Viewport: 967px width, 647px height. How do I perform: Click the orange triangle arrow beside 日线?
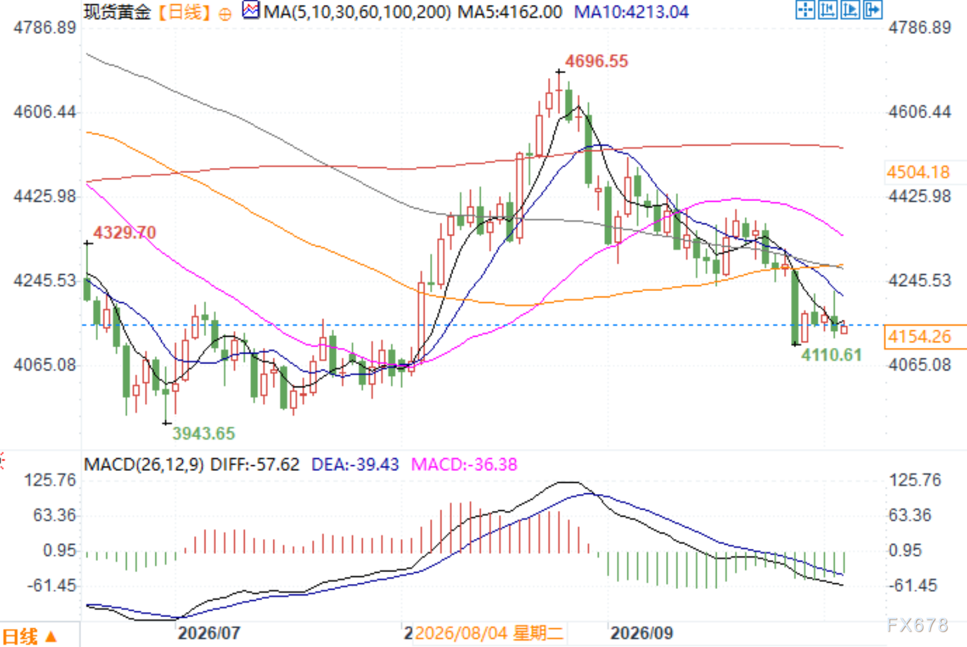(51, 637)
